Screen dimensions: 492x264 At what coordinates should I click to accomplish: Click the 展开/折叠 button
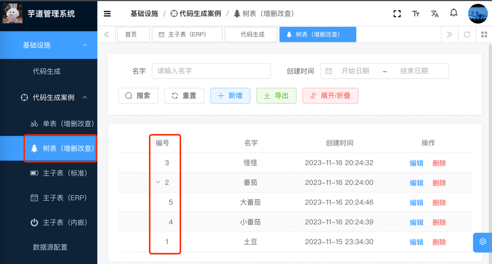[x=330, y=96]
